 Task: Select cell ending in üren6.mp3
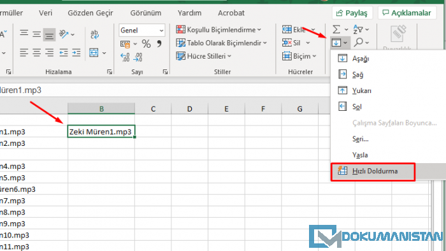point(34,189)
